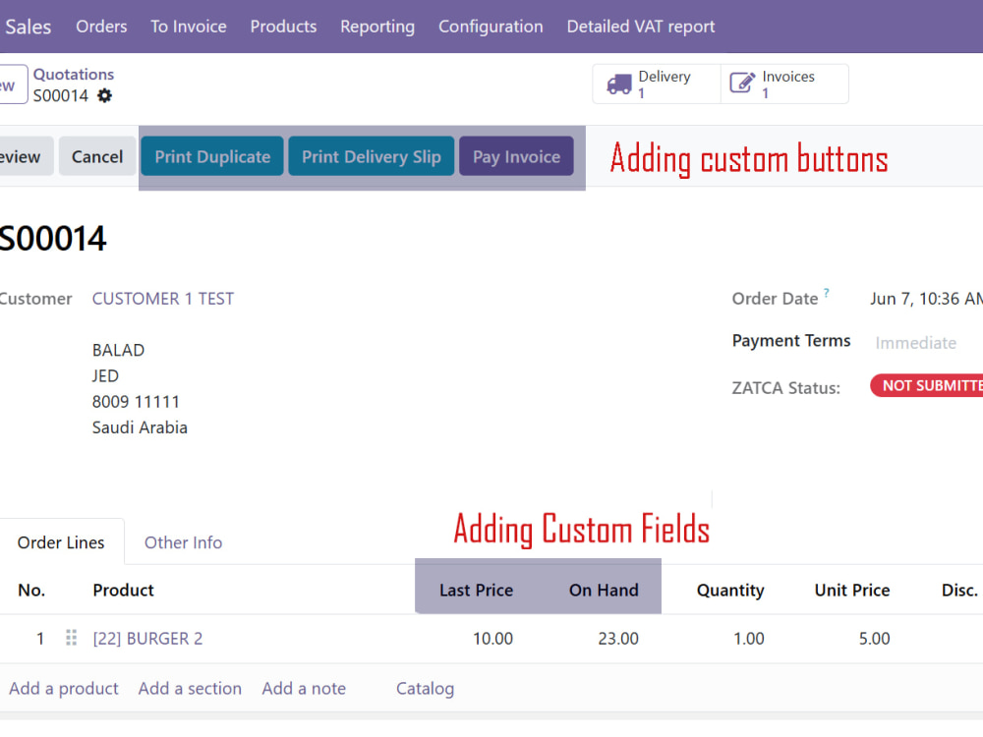Open the Delivery smart button
Screen dimensions: 983x737
coord(657,84)
